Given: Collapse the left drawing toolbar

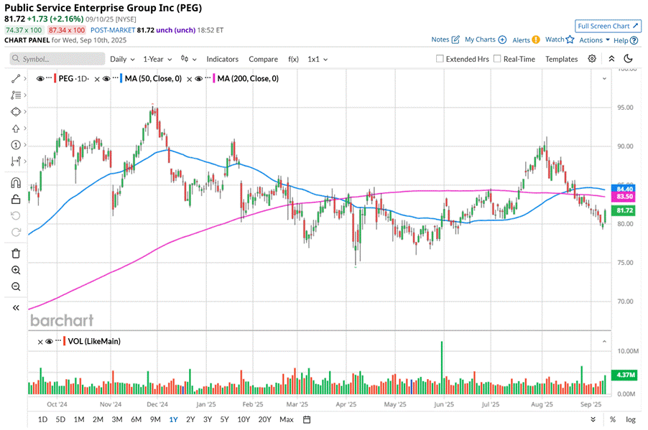Looking at the screenshot, I should [16, 307].
